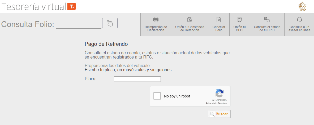The width and height of the screenshot is (314, 125).
Task: Click the Obtén tu Constancia de Retención icon
Action: [x=190, y=19]
